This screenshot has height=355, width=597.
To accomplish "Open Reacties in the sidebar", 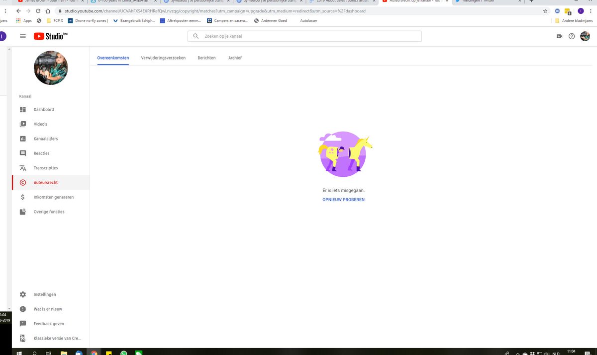I will 51,153.
